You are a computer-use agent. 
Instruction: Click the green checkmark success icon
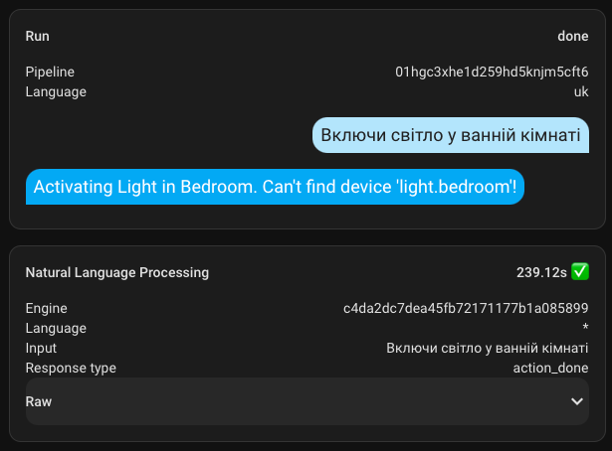[x=580, y=272]
